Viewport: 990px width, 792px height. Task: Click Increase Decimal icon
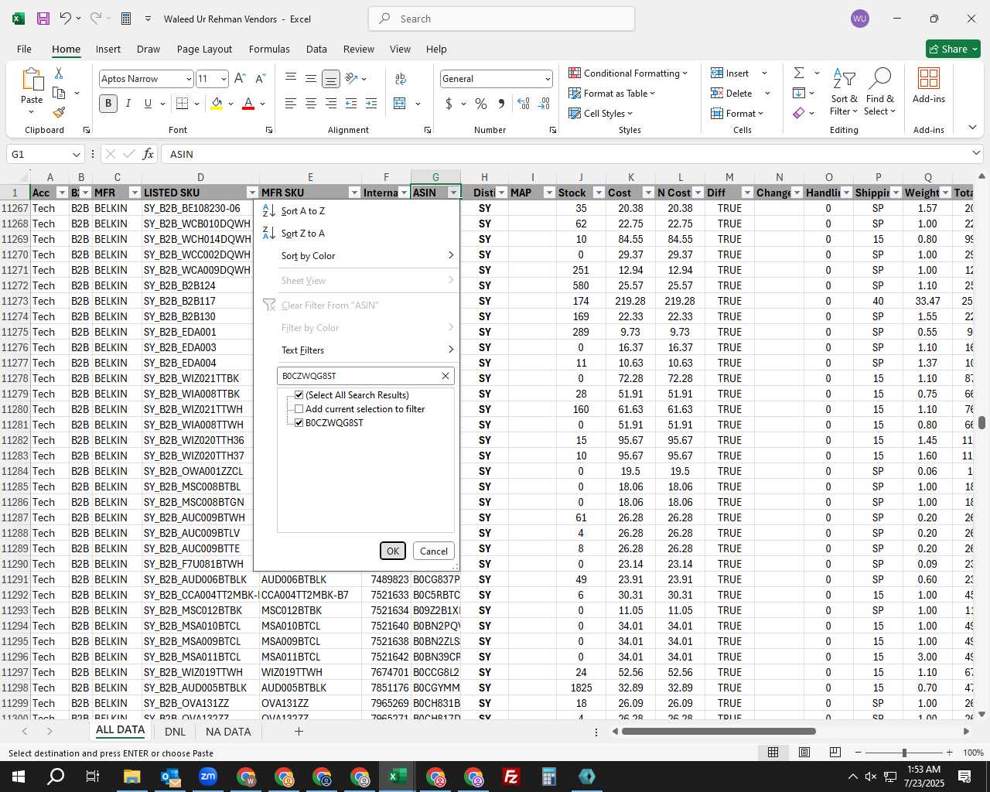tap(524, 103)
